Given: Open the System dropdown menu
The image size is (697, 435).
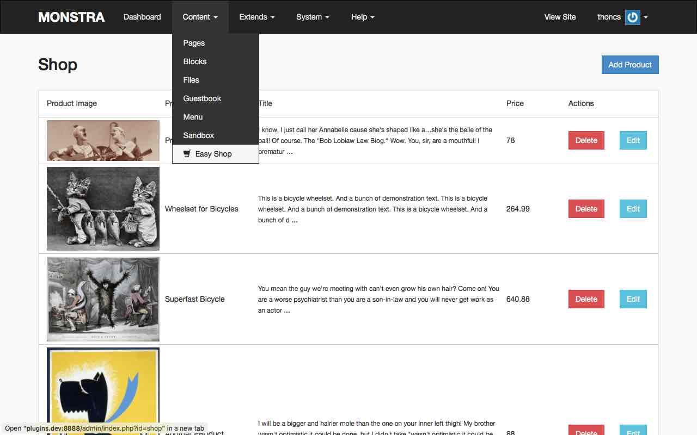Looking at the screenshot, I should pos(312,17).
